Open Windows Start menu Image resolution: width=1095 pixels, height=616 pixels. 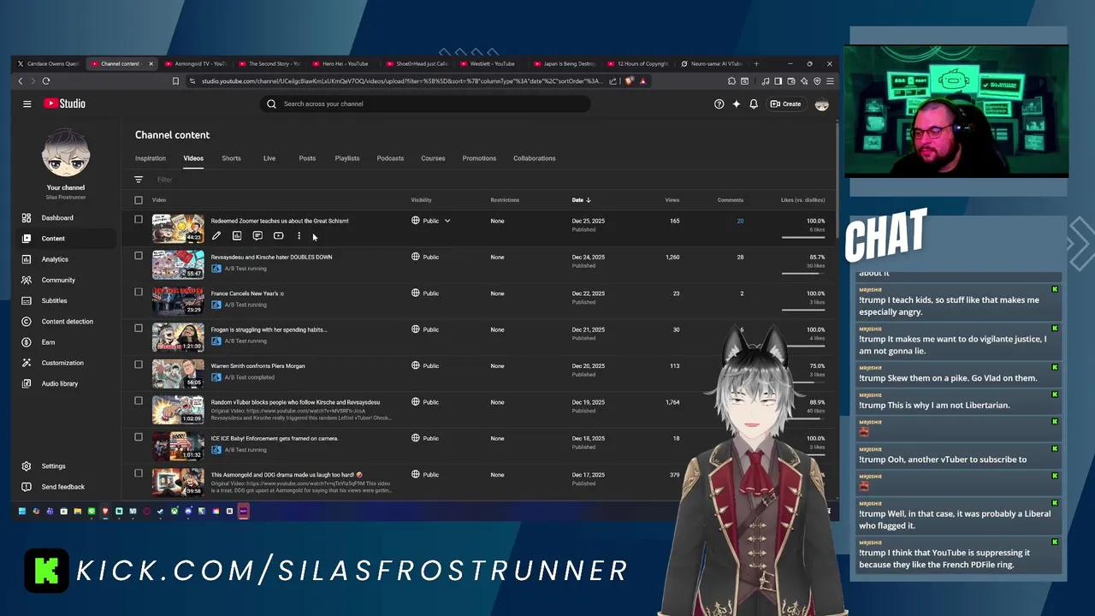(22, 511)
